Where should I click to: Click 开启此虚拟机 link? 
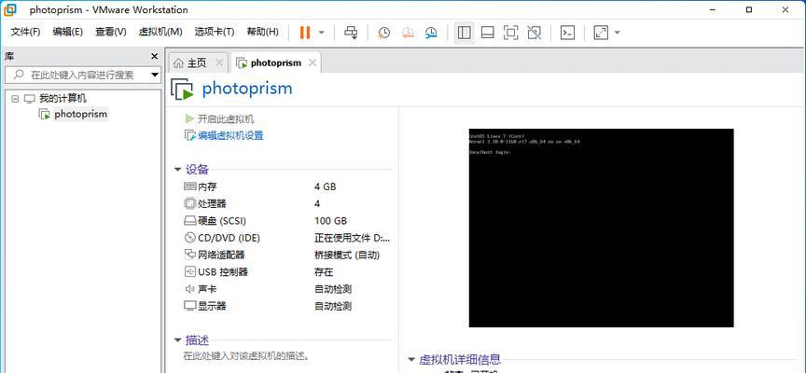point(226,119)
